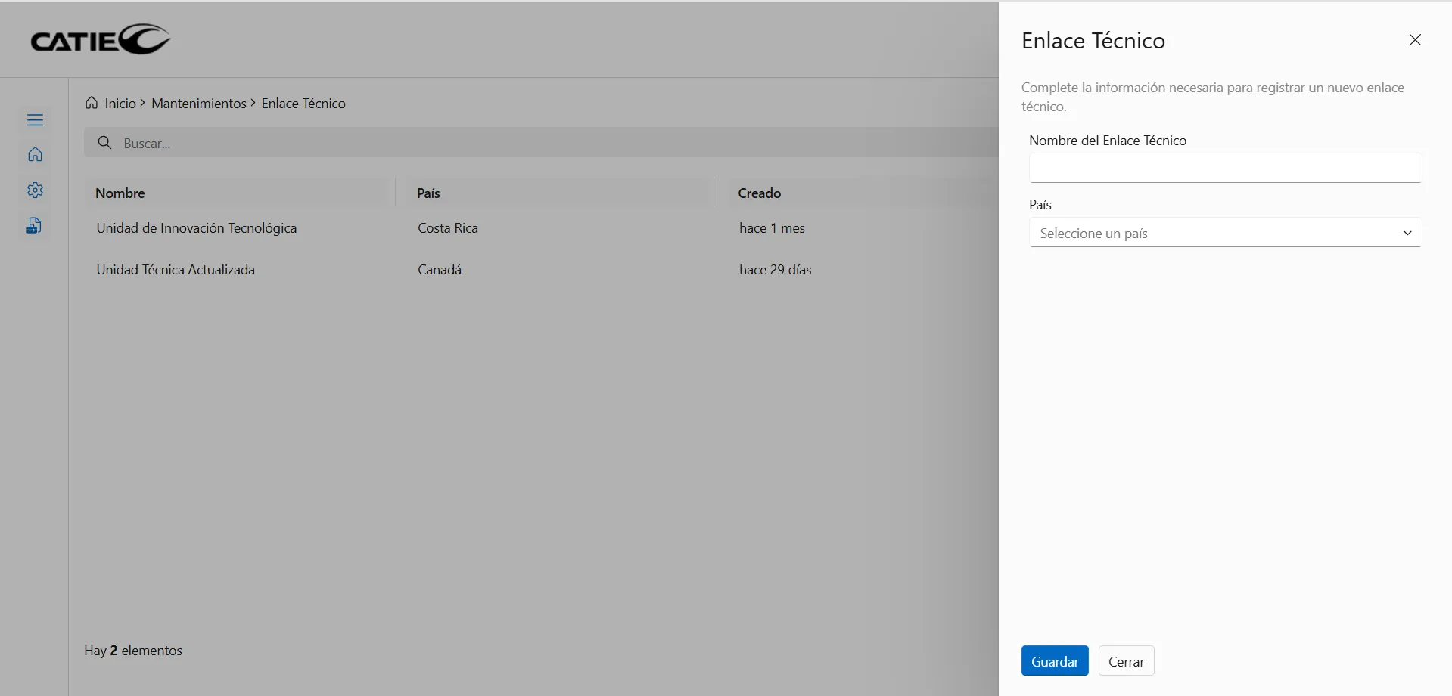Close the Enlace Técnico panel with X
This screenshot has width=1452, height=696.
click(x=1414, y=40)
